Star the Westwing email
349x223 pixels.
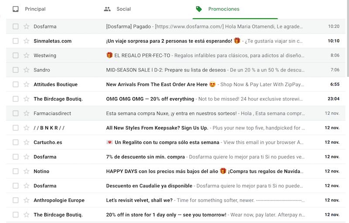27,55
